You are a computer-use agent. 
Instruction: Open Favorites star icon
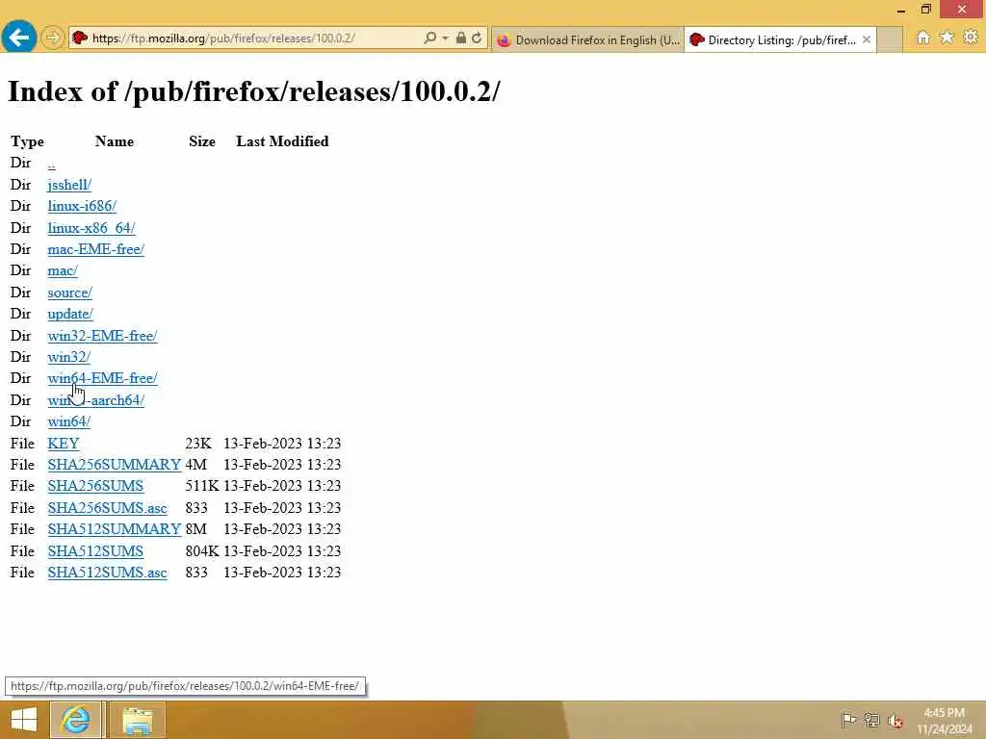point(947,38)
